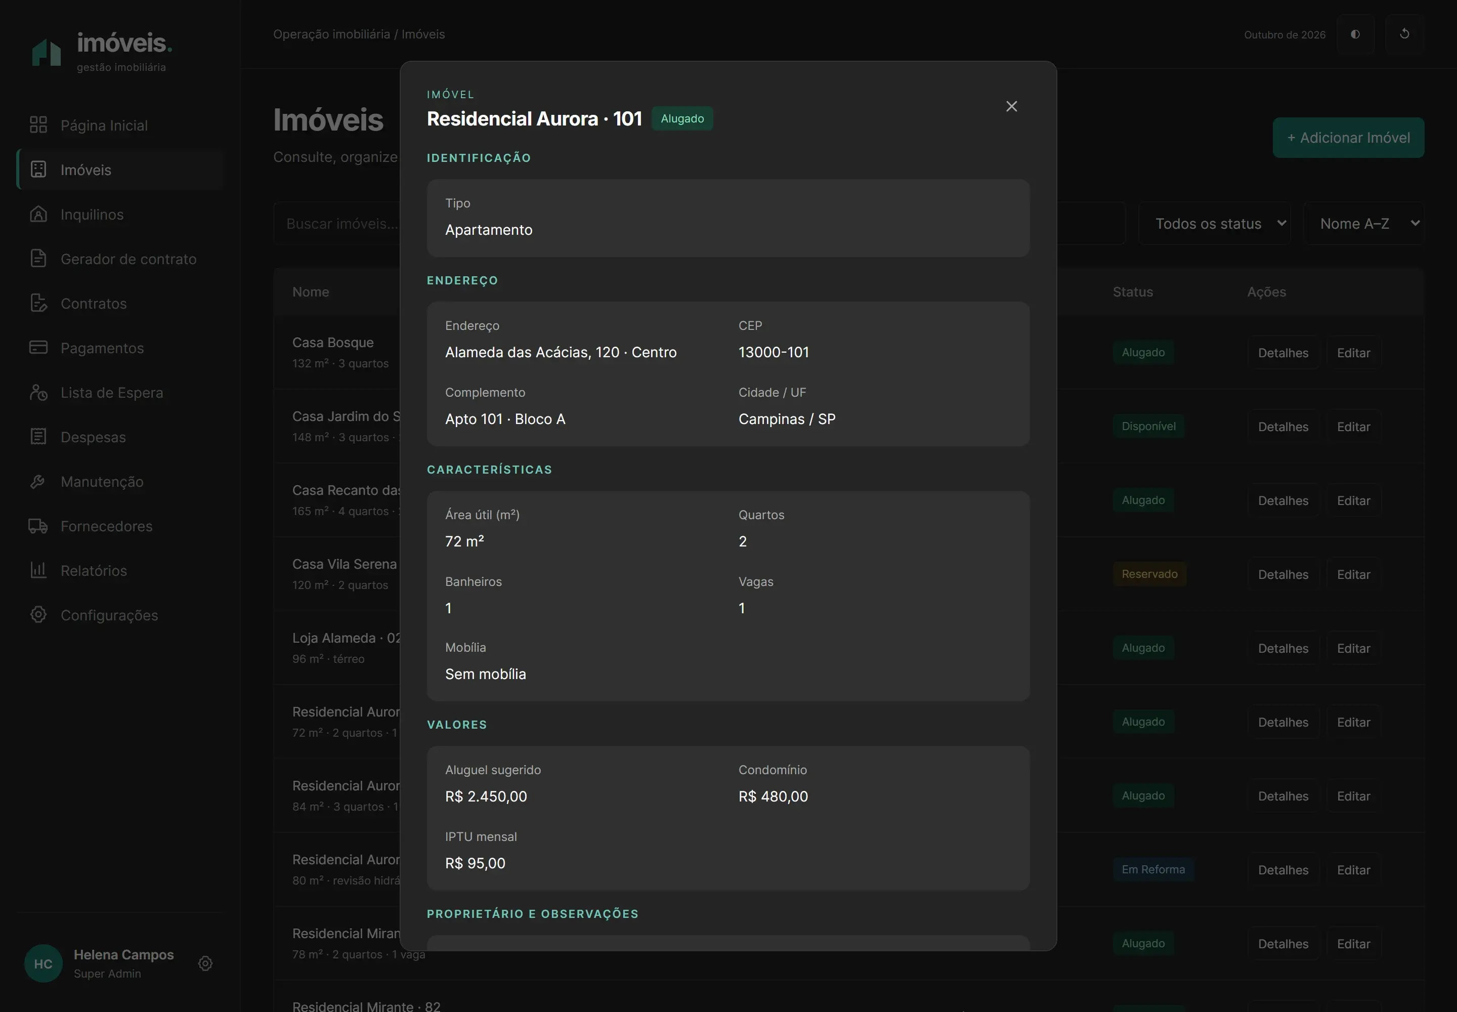This screenshot has width=1457, height=1012.
Task: Click Editar for Casa Bosque row
Action: 1354,353
